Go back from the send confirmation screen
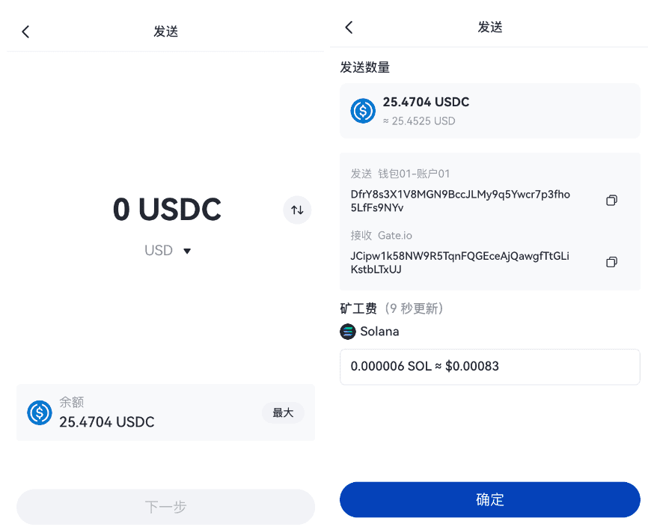This screenshot has width=648, height=530. coord(349,27)
